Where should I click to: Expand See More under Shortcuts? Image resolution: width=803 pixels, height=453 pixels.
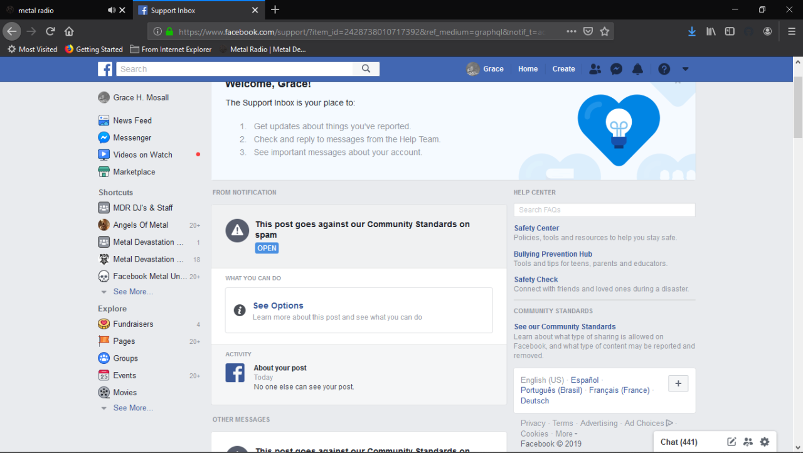[132, 292]
